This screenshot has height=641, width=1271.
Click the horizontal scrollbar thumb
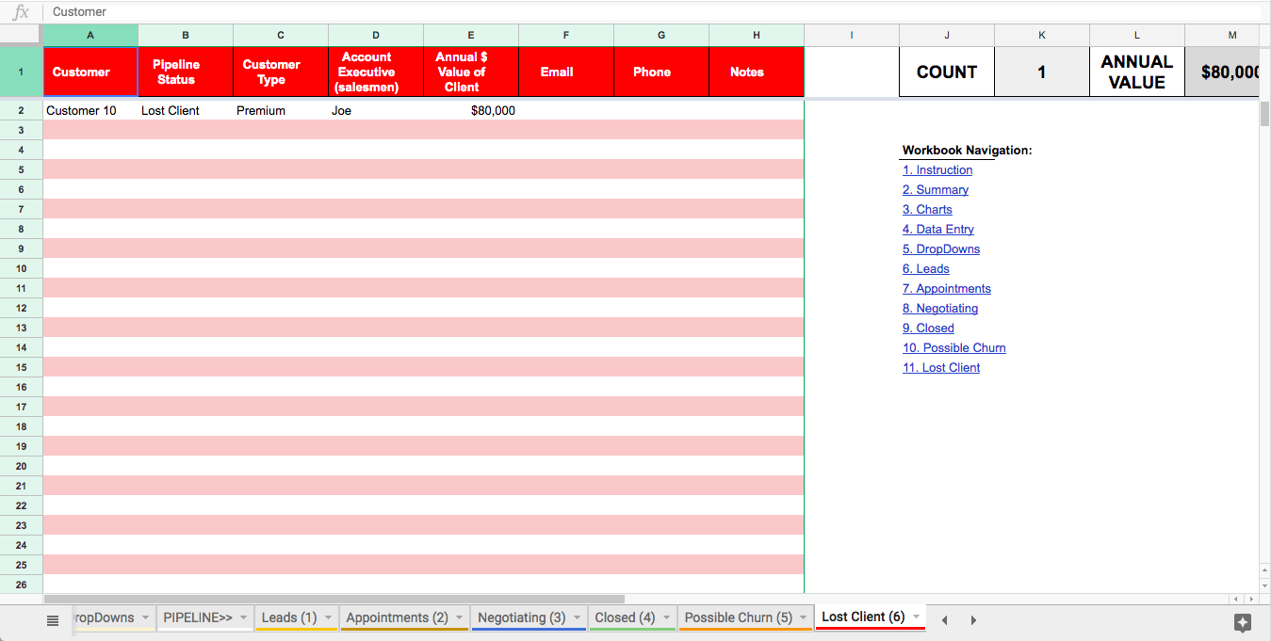334,599
